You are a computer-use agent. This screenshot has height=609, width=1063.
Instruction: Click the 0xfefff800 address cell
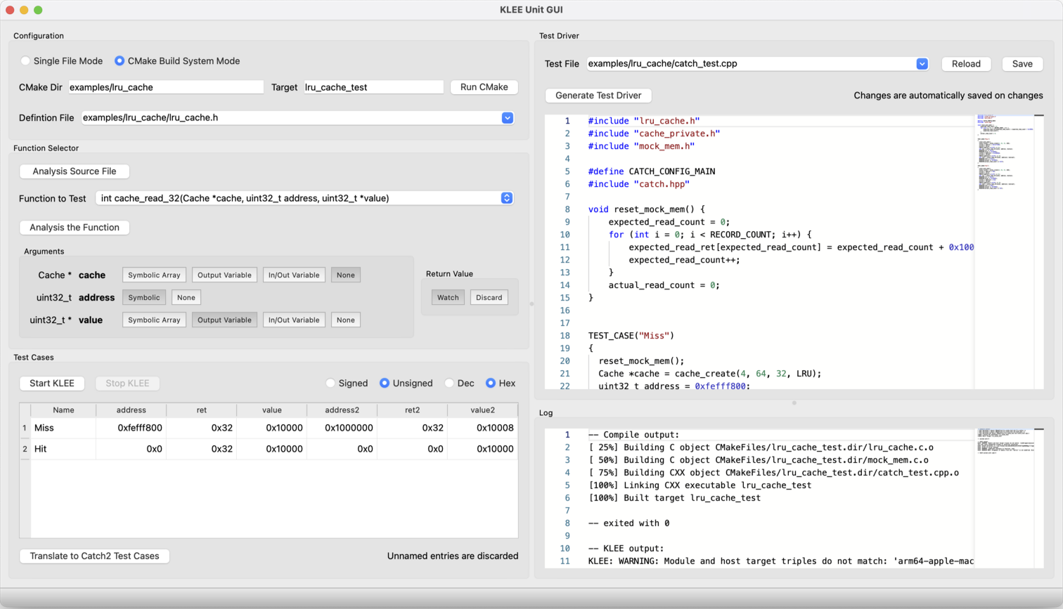point(131,428)
